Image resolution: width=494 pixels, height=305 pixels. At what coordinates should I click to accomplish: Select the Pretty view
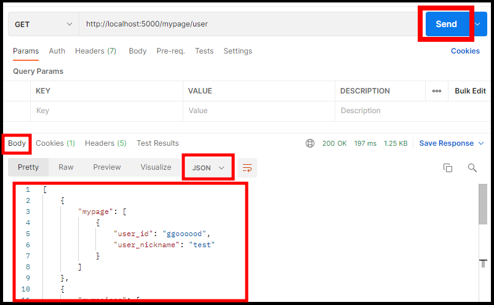pyautogui.click(x=28, y=167)
